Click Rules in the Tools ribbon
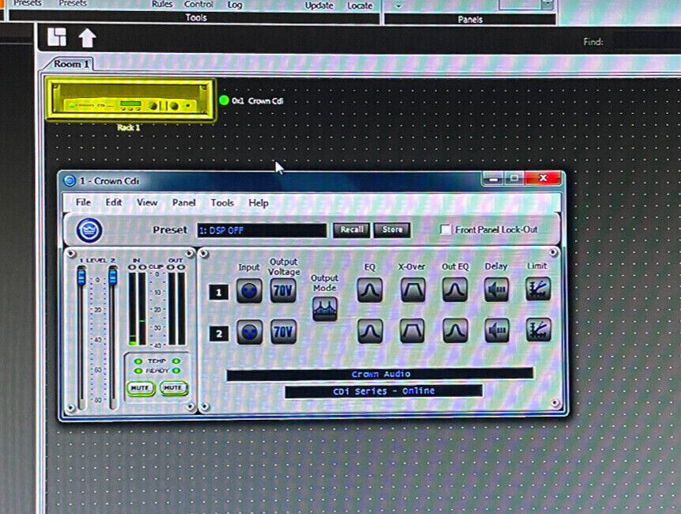 point(162,4)
